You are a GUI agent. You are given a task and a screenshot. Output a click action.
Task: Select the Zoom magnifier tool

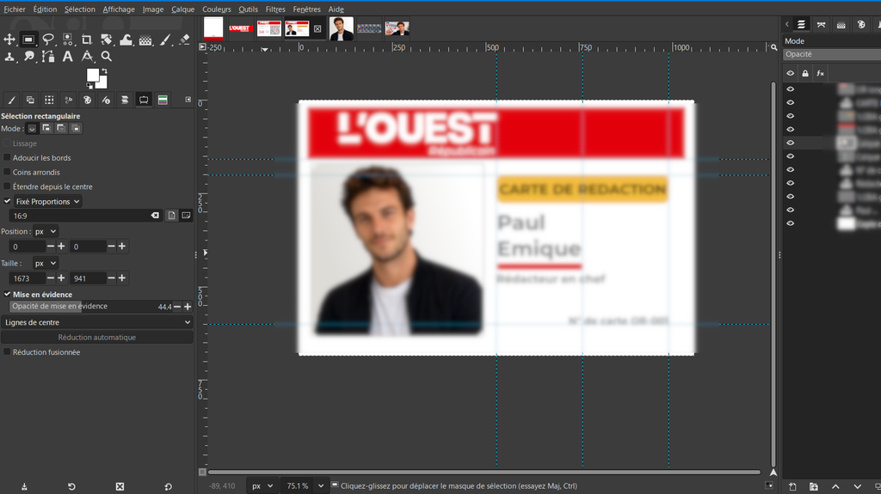[x=106, y=56]
